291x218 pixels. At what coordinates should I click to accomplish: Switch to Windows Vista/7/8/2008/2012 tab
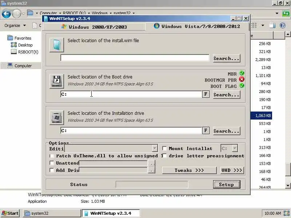(197, 26)
